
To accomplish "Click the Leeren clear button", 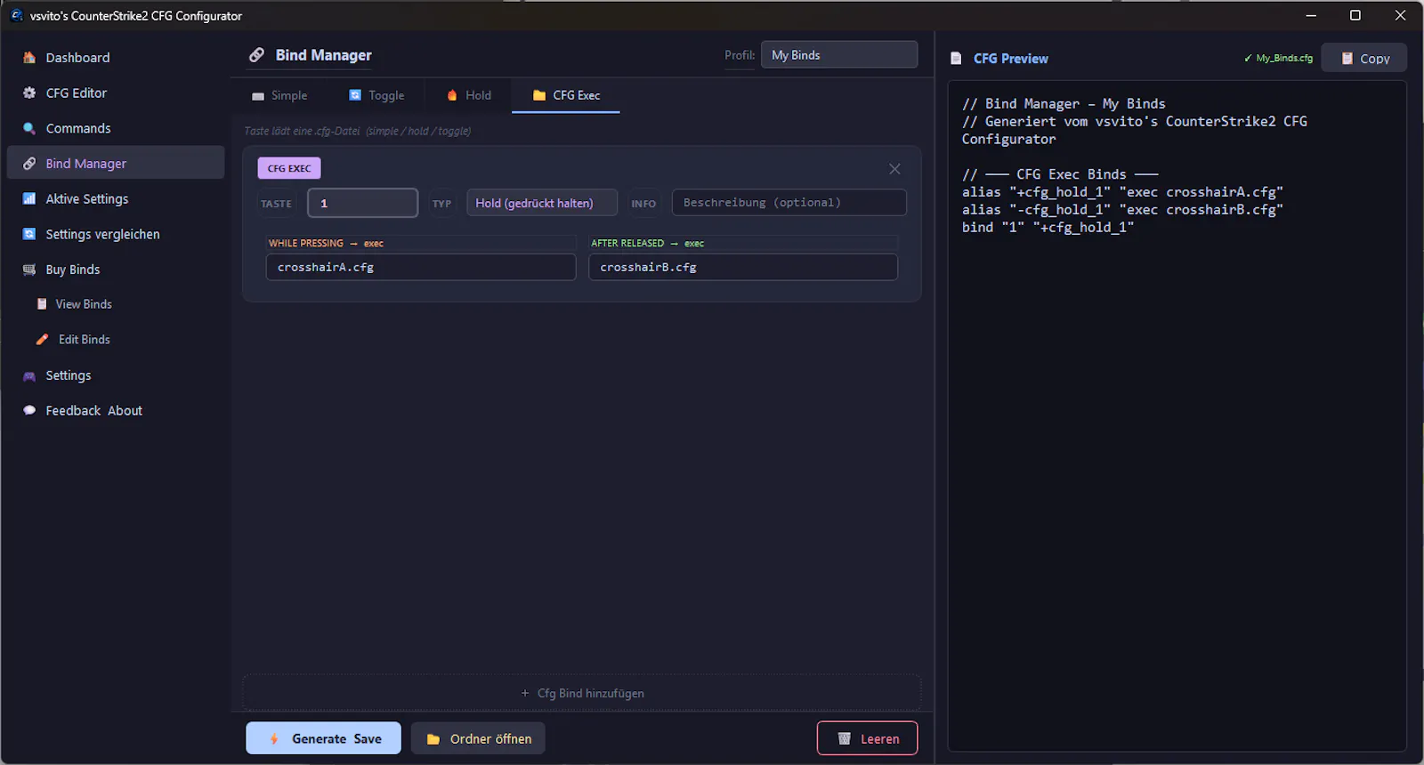I will (868, 738).
